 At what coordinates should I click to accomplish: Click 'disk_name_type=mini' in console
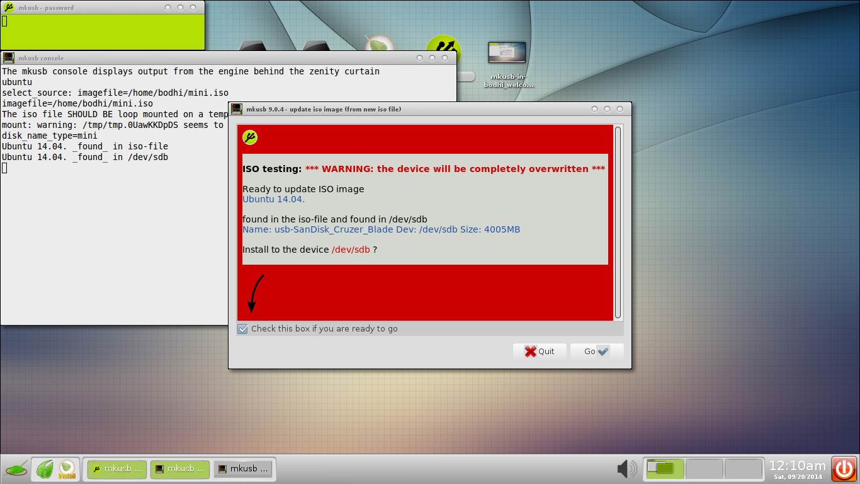50,135
